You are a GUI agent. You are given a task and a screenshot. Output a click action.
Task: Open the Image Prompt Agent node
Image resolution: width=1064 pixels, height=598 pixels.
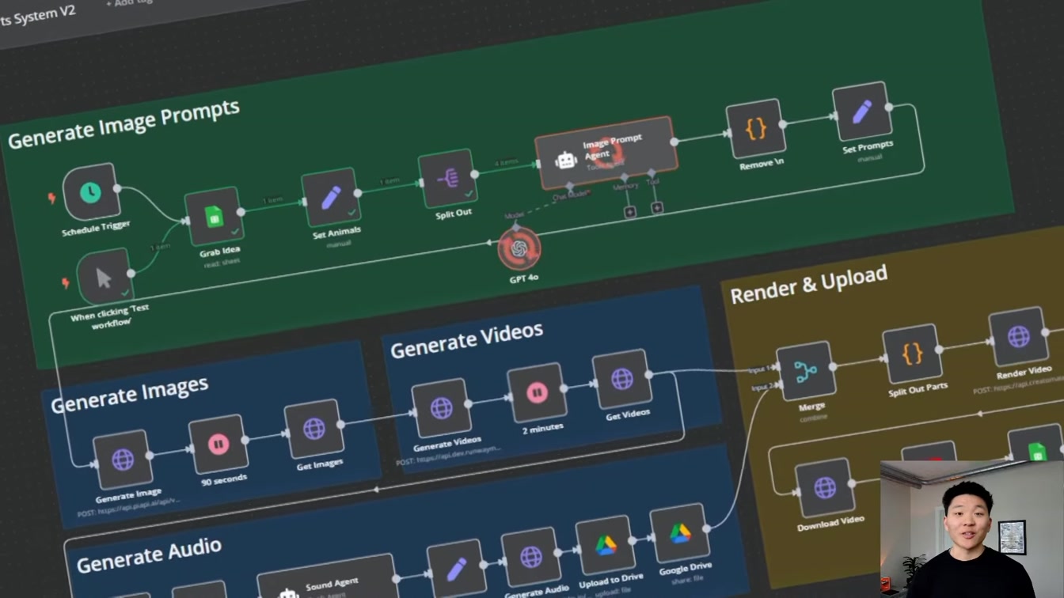(x=606, y=153)
